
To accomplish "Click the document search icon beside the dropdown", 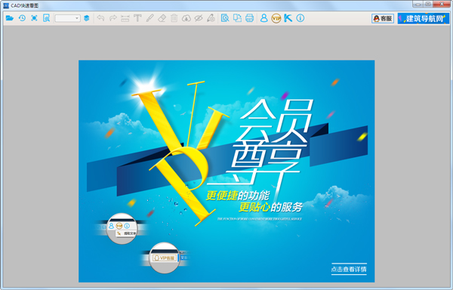I will [46, 18].
